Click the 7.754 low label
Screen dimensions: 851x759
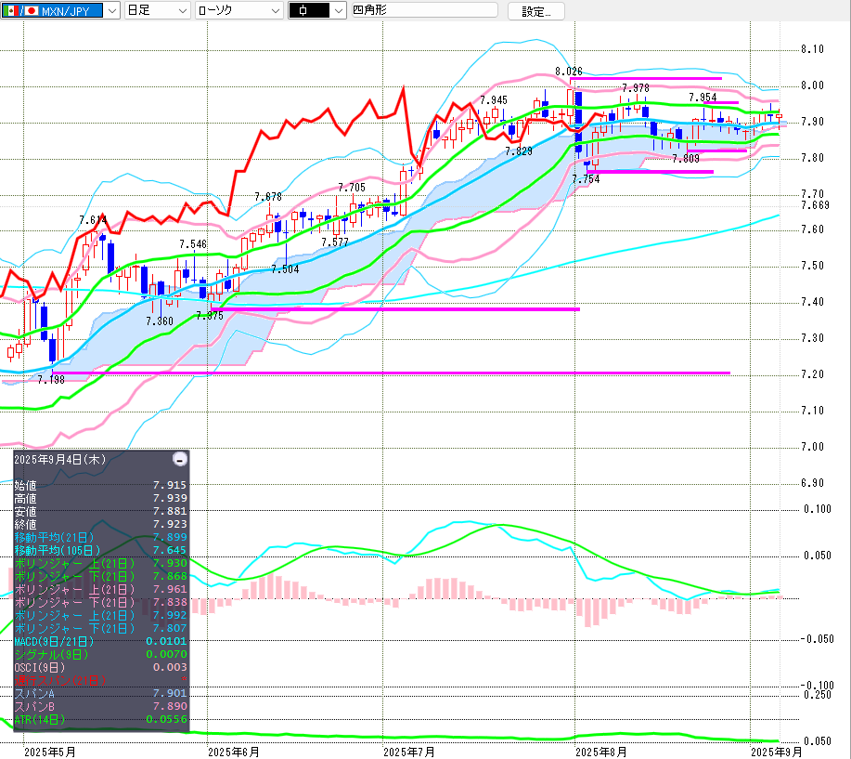[x=586, y=179]
